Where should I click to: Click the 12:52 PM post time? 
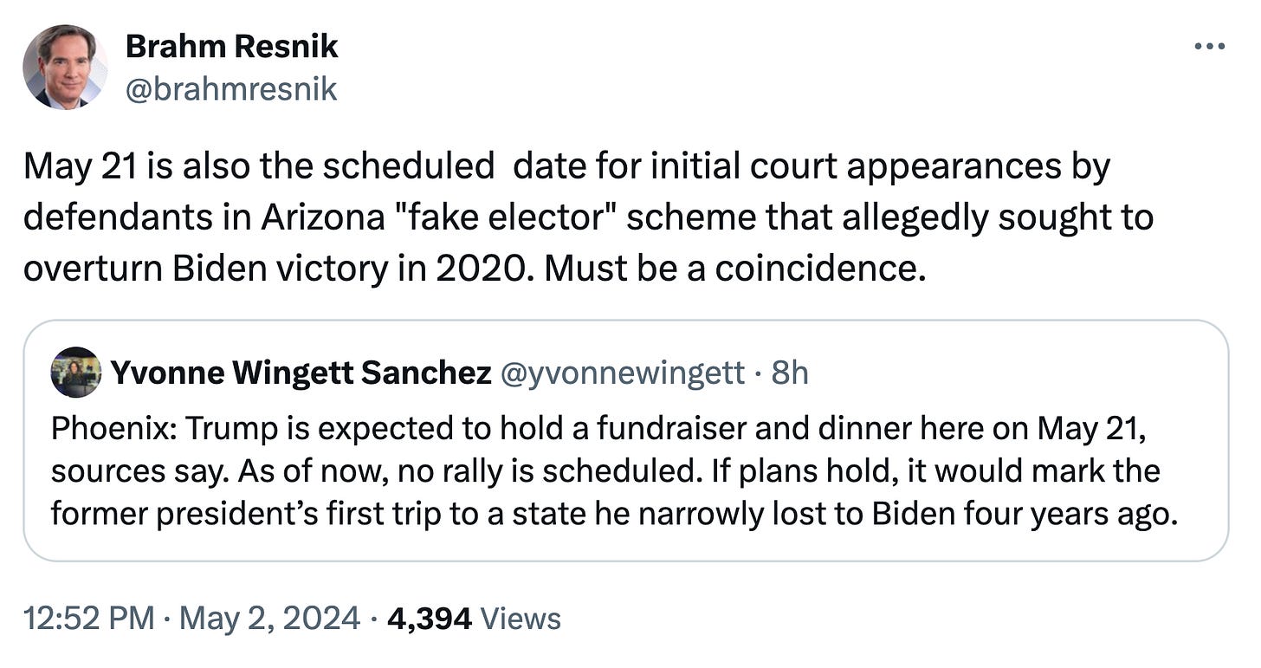click(89, 619)
